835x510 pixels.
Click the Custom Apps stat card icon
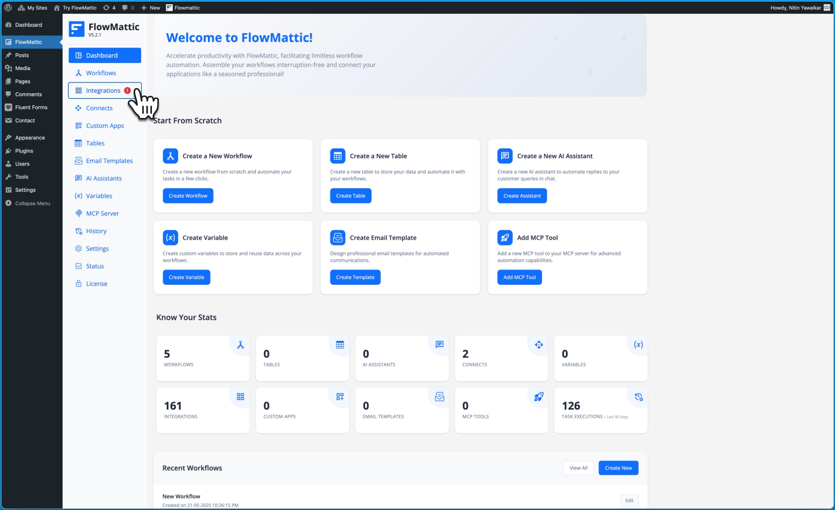340,397
